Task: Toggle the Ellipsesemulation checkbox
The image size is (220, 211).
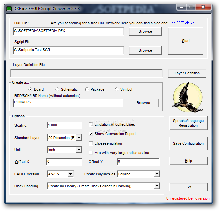Action: tap(91, 143)
